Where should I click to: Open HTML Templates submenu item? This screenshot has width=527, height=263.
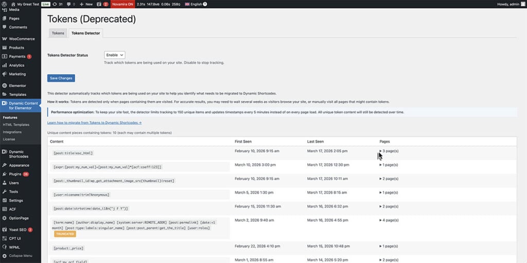pos(16,125)
